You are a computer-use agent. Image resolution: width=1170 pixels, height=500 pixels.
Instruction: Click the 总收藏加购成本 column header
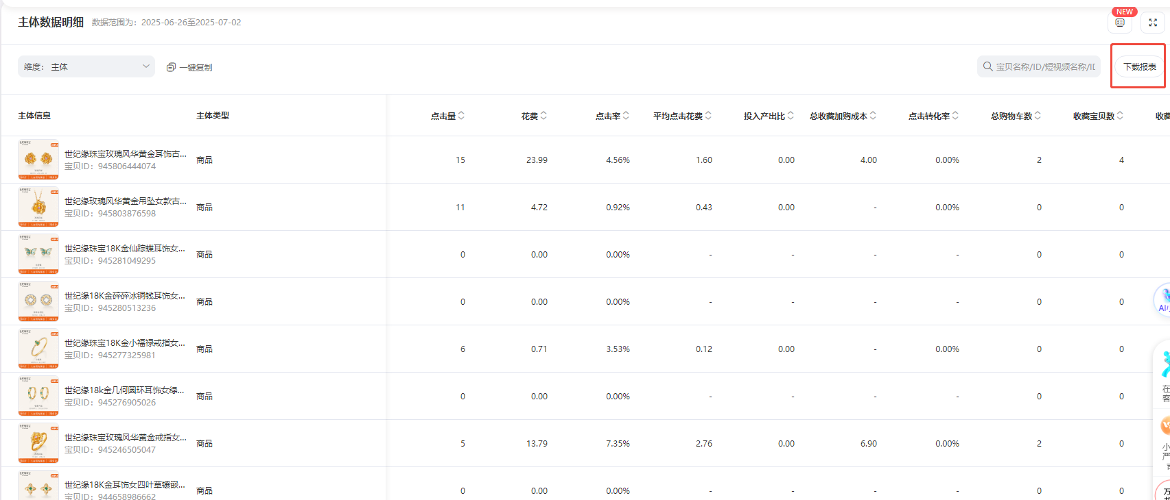(838, 116)
